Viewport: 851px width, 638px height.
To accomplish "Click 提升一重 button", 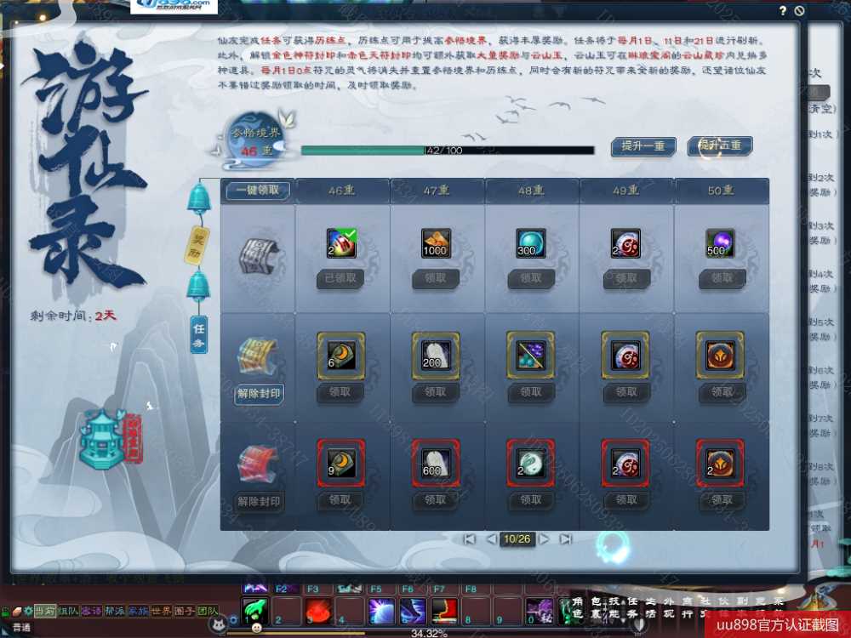I will (643, 146).
